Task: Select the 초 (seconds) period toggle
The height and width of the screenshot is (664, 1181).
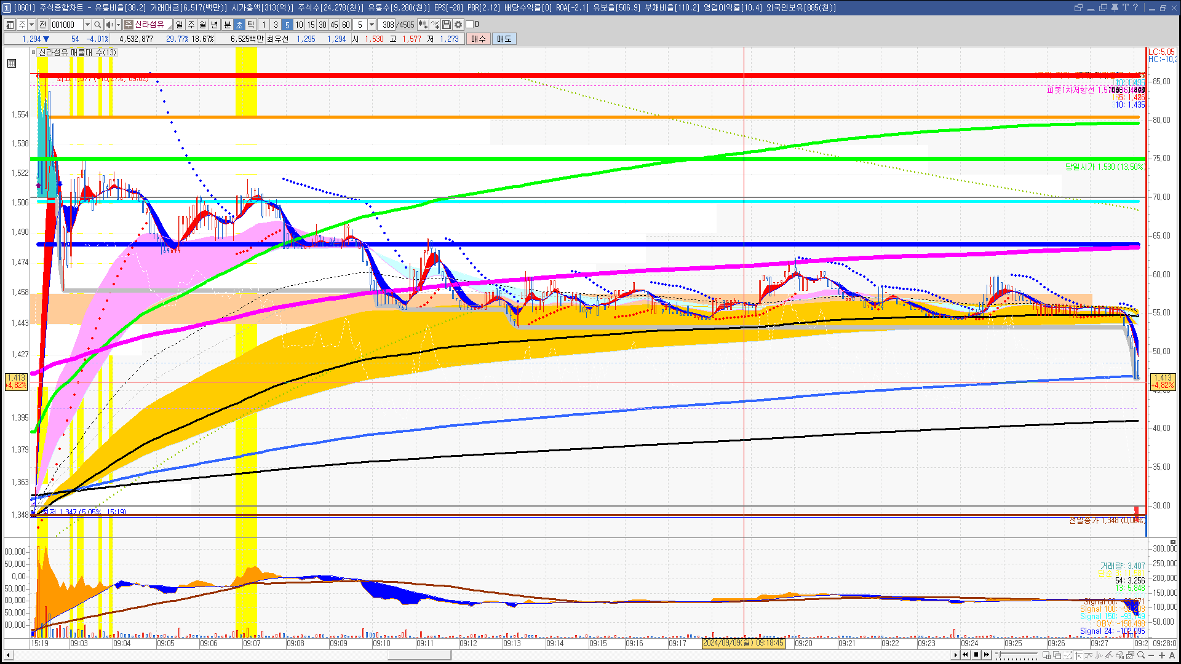Action: (x=239, y=25)
